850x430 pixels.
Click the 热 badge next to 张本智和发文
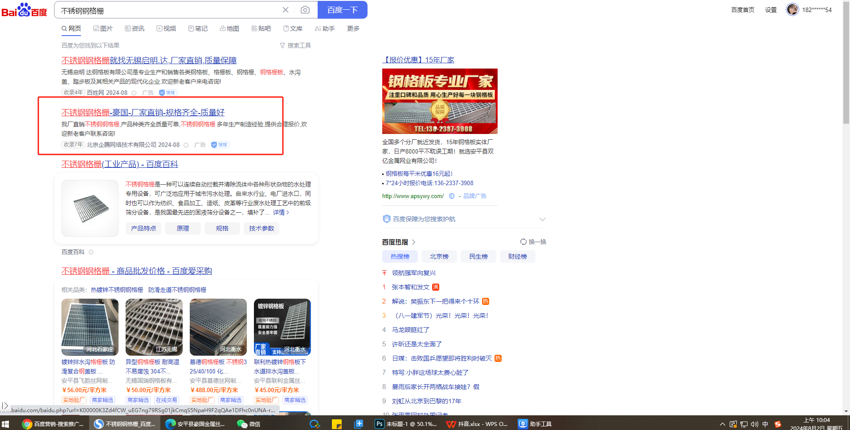[x=436, y=287]
